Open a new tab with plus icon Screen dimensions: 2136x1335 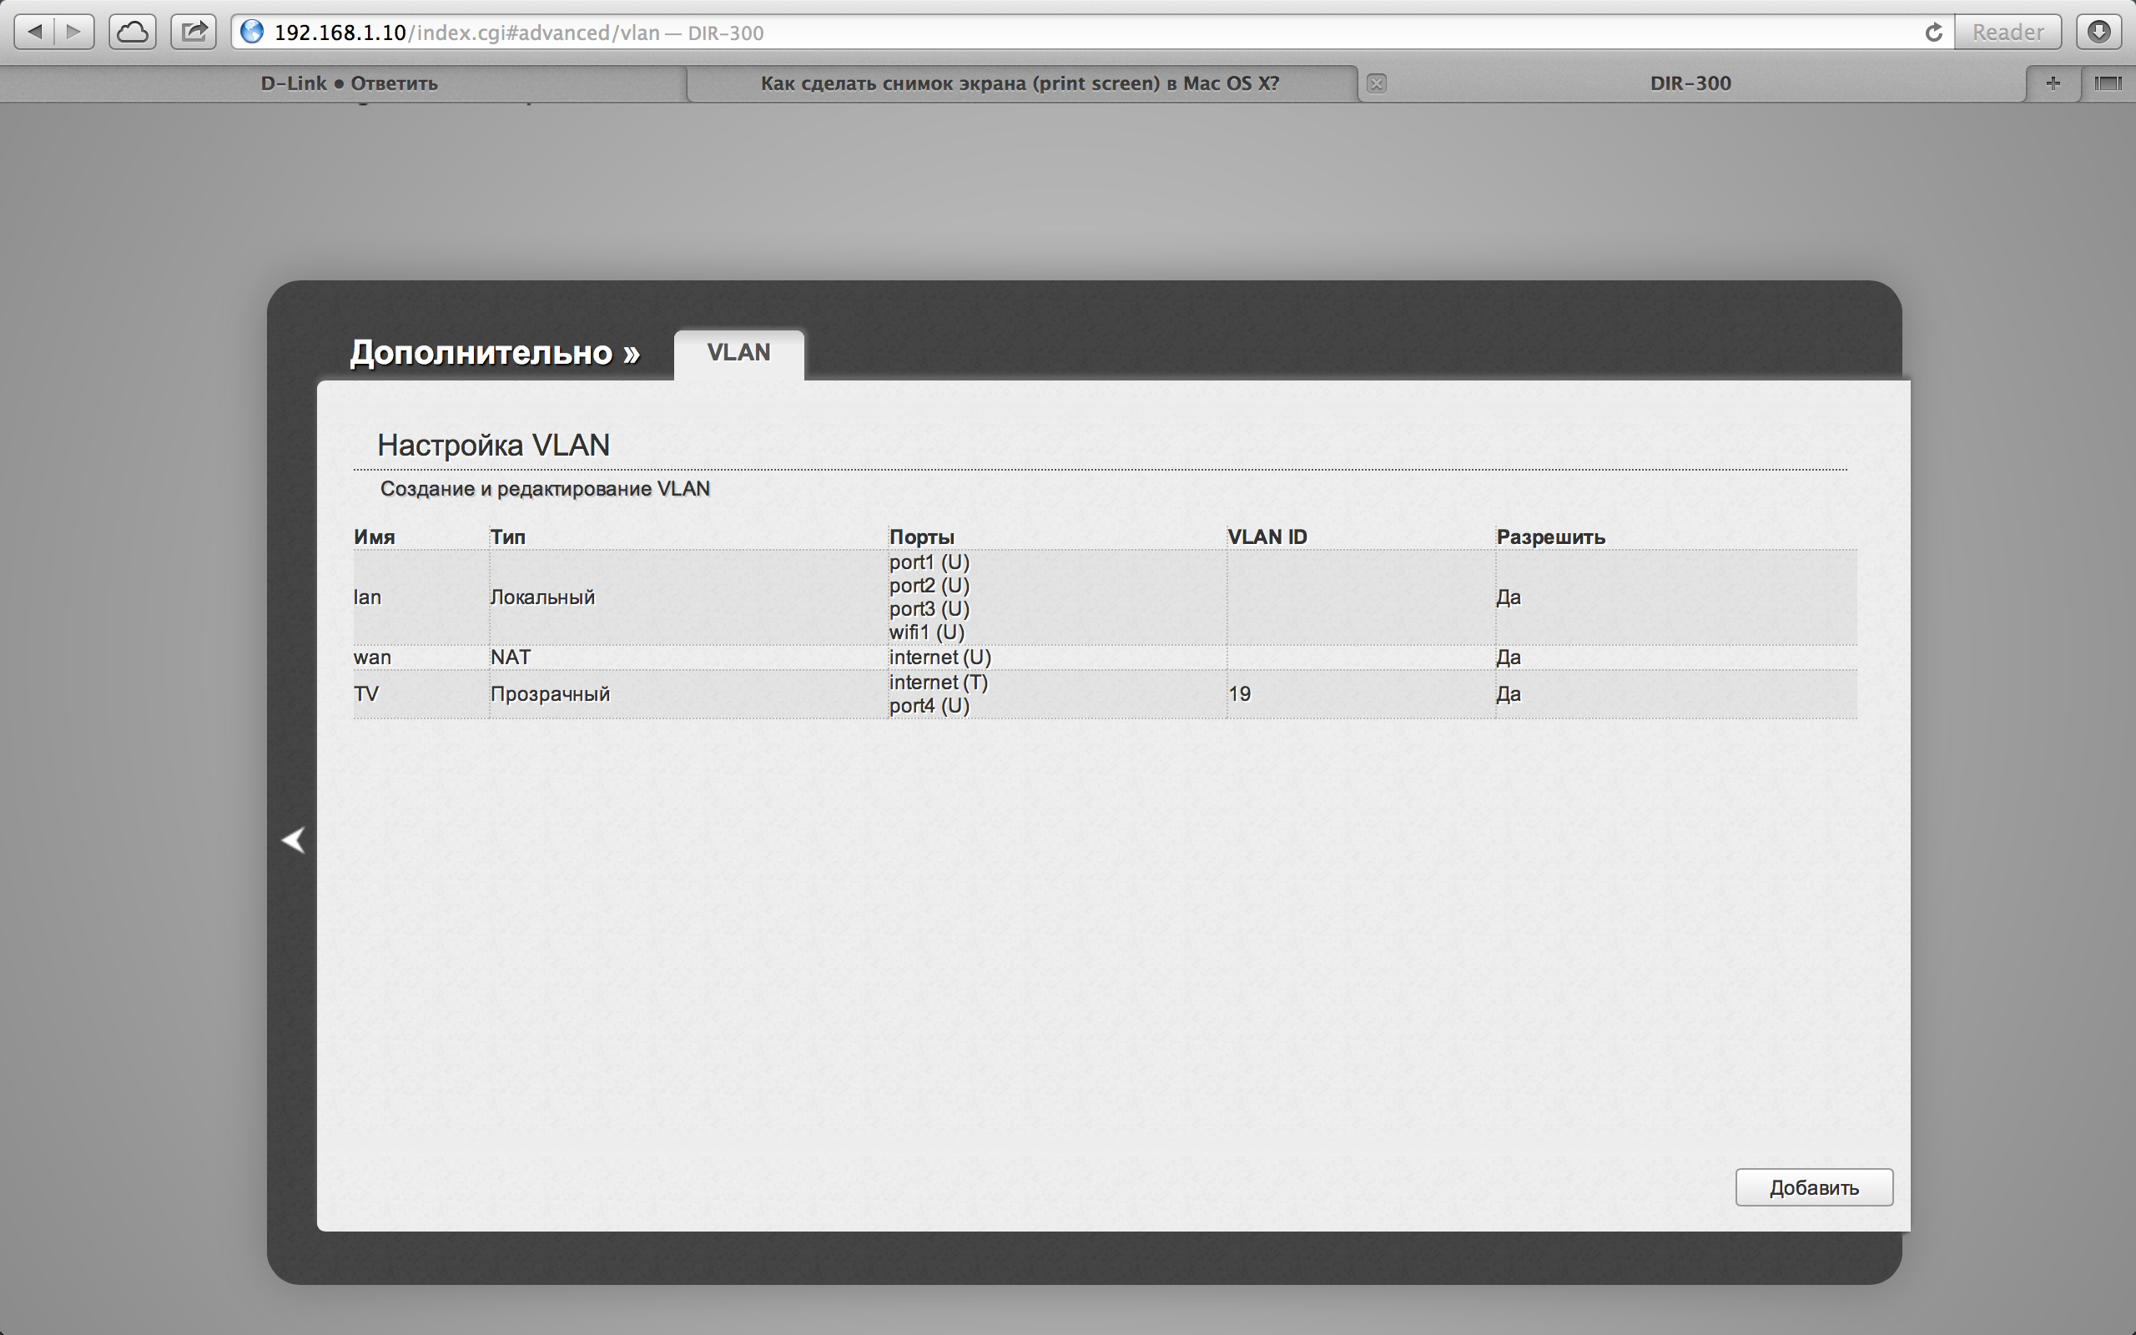point(2053,83)
